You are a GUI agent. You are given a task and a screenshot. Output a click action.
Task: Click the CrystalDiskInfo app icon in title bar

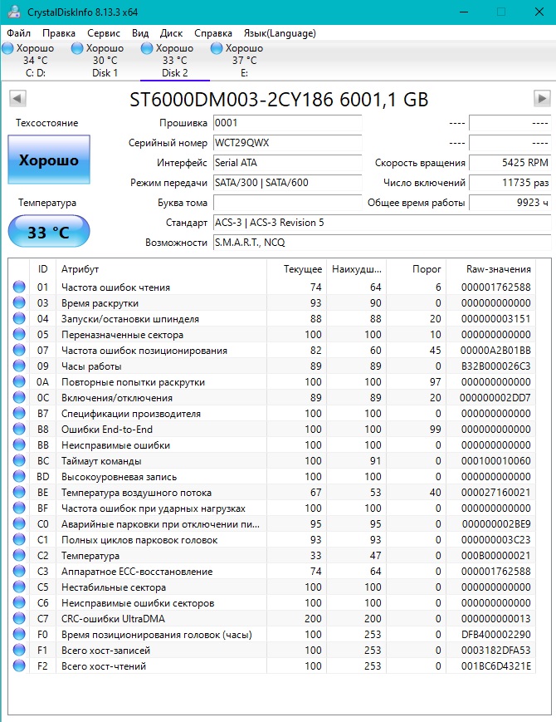point(14,12)
